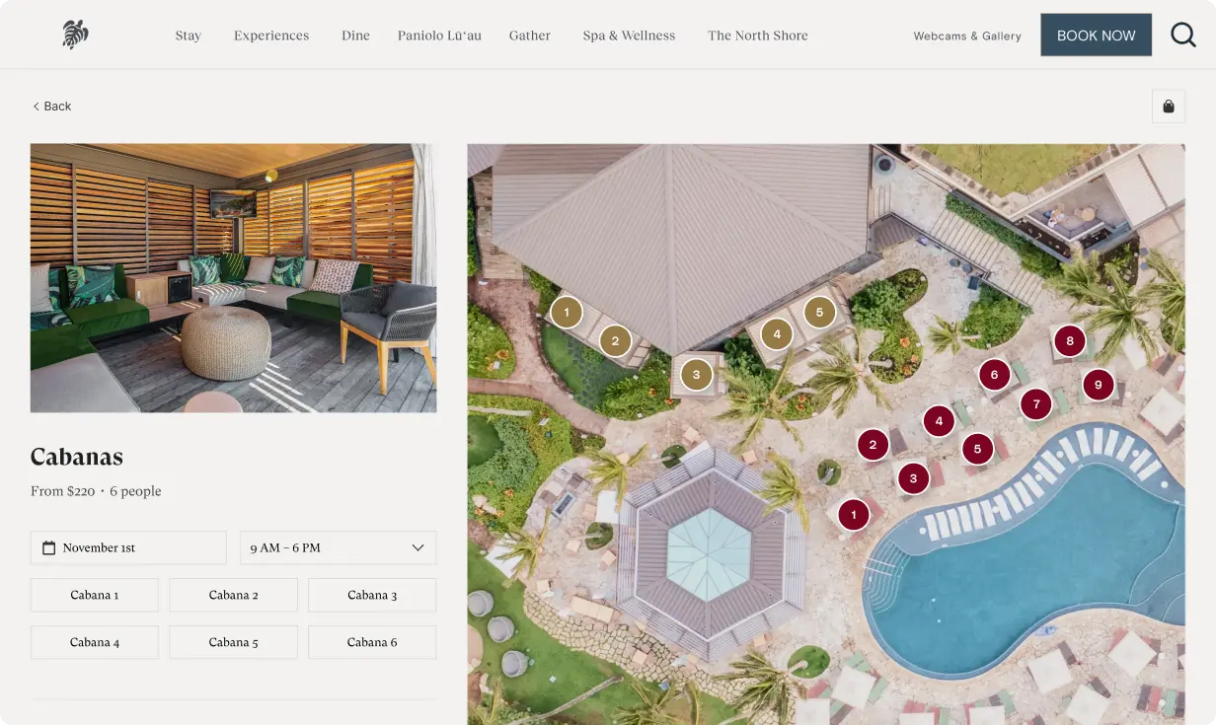Open search with the magnifier icon

pyautogui.click(x=1183, y=36)
